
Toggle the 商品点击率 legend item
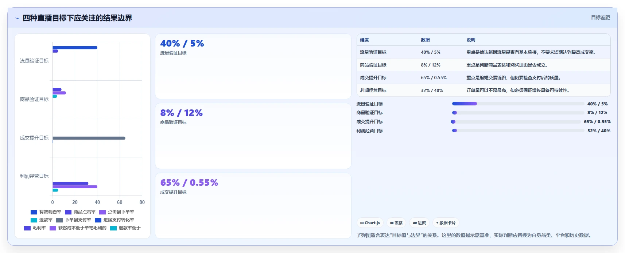pyautogui.click(x=80, y=212)
